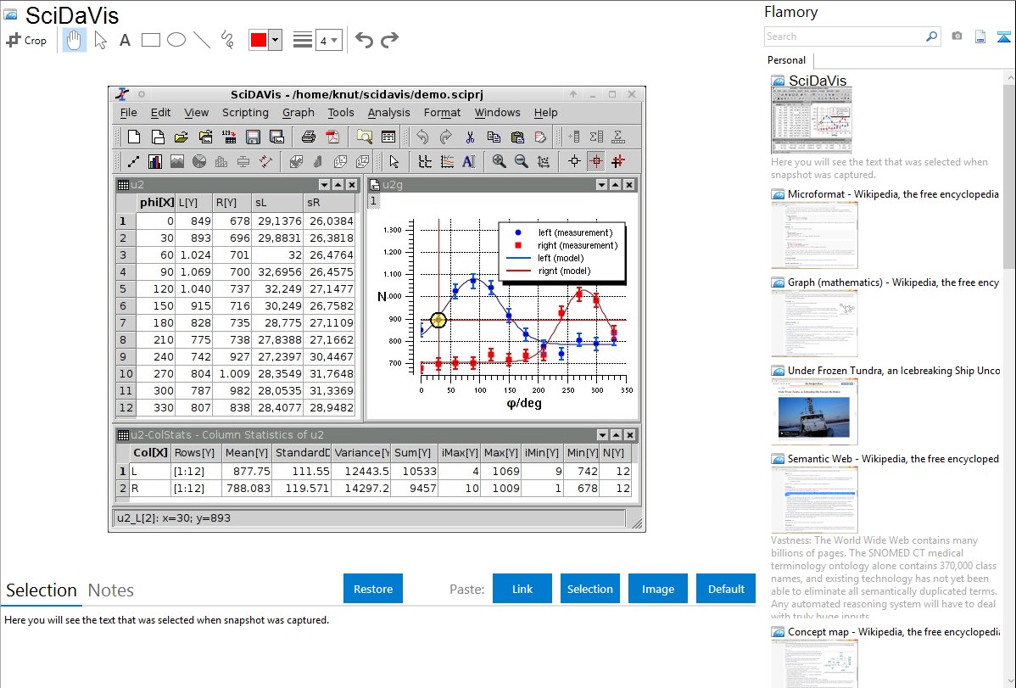Open the annotation color dropdown arrow
The width and height of the screenshot is (1016, 688).
[276, 40]
